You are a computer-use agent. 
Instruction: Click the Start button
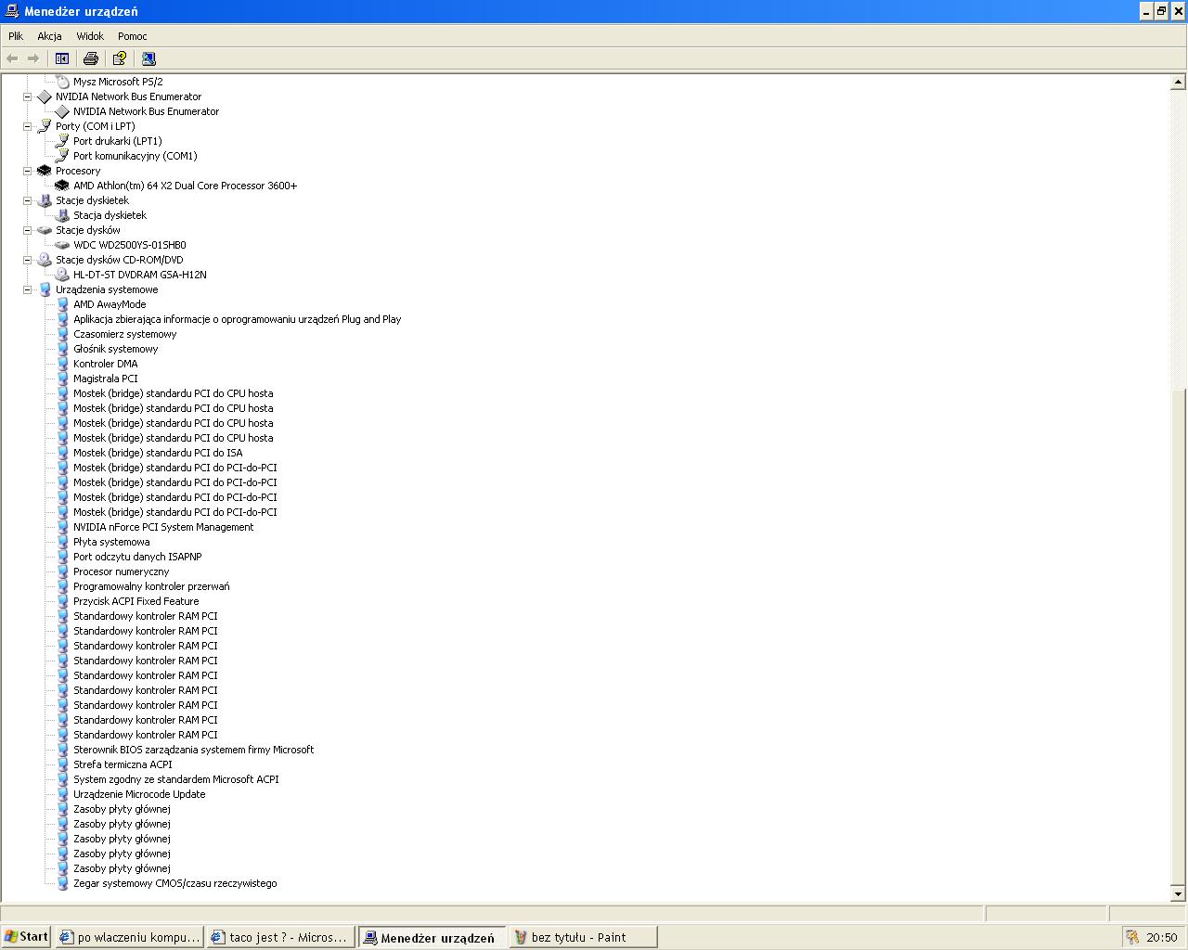coord(26,937)
